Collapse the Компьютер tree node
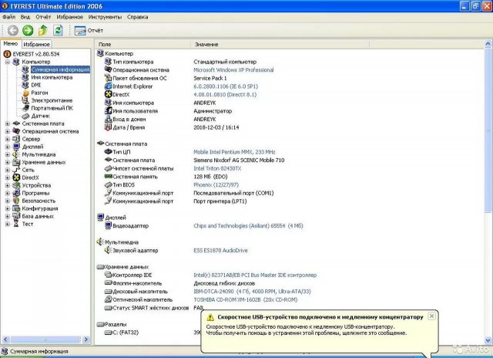 click(x=7, y=62)
